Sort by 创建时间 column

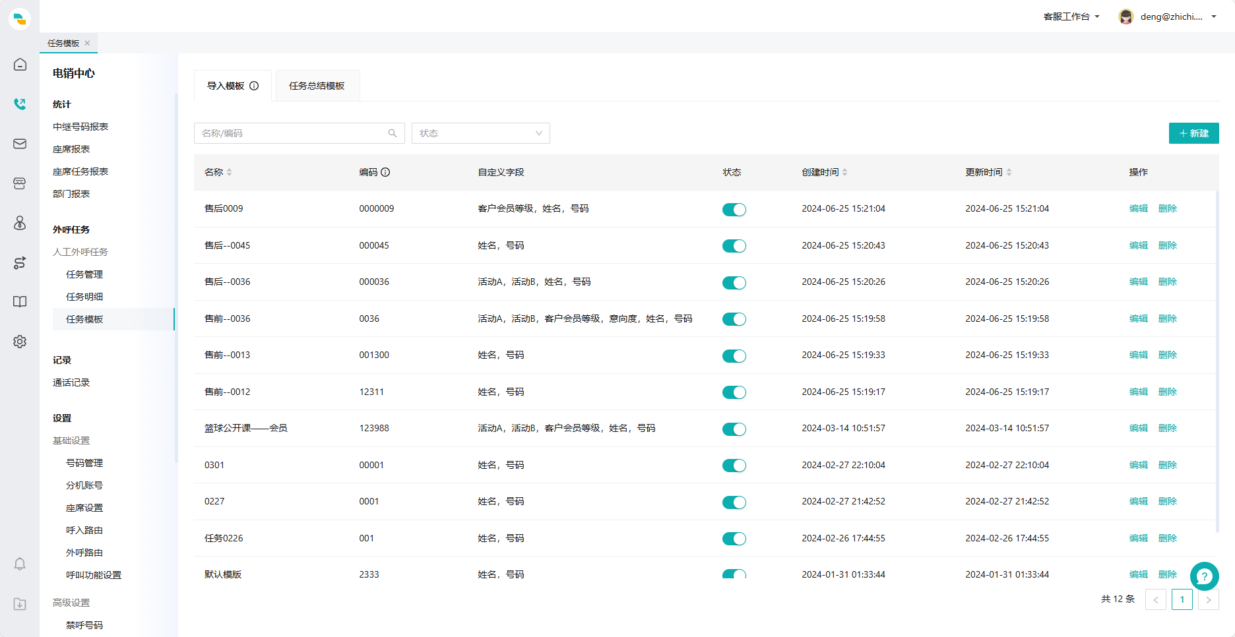coord(844,172)
